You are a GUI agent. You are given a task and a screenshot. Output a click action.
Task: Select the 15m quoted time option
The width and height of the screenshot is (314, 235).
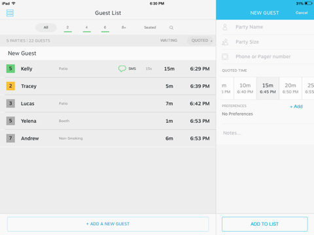pyautogui.click(x=268, y=88)
